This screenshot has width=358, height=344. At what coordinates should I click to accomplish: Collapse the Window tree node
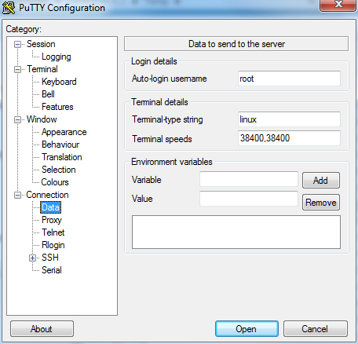point(17,119)
